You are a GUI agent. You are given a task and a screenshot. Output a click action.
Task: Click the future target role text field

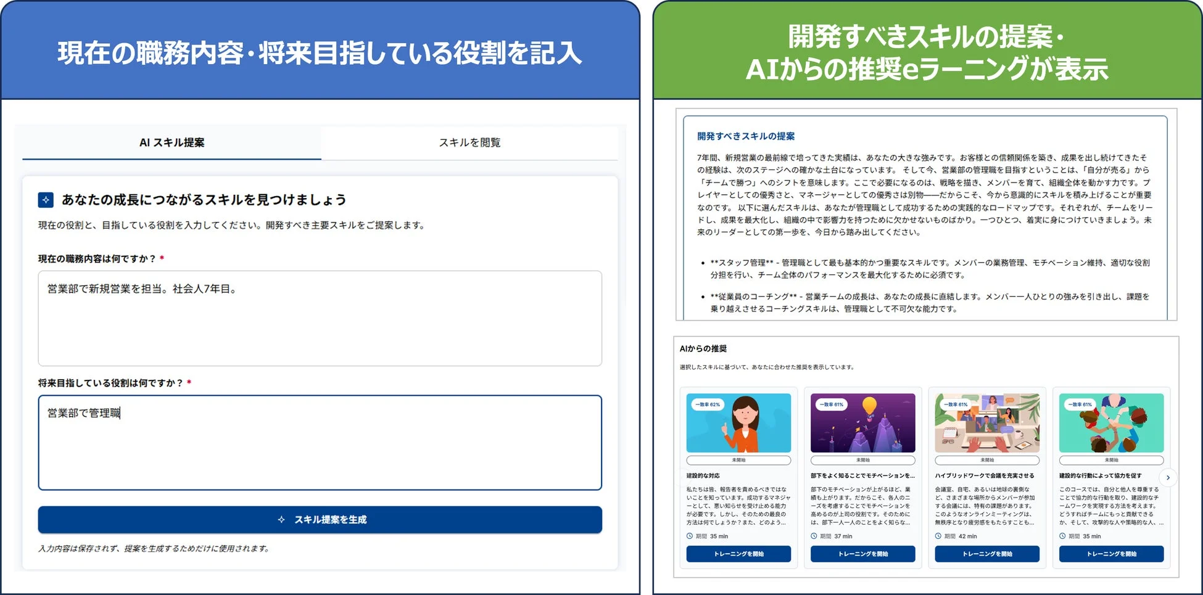pyautogui.click(x=320, y=443)
